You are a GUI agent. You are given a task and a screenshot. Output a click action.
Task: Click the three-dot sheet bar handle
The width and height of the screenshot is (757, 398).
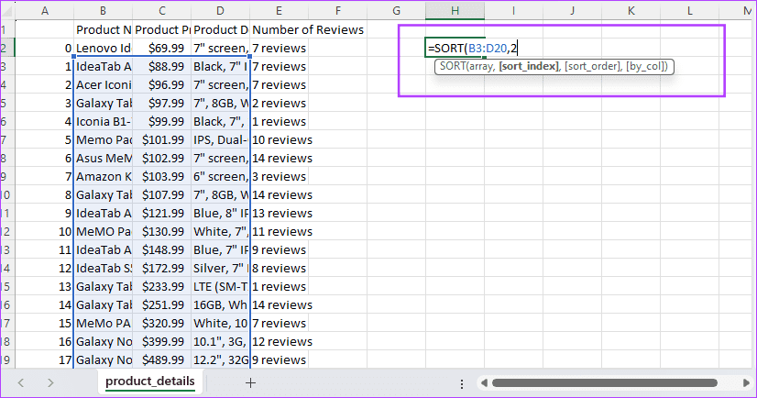point(462,383)
